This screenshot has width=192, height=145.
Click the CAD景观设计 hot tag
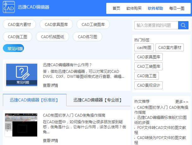pyautogui.click(x=148, y=85)
